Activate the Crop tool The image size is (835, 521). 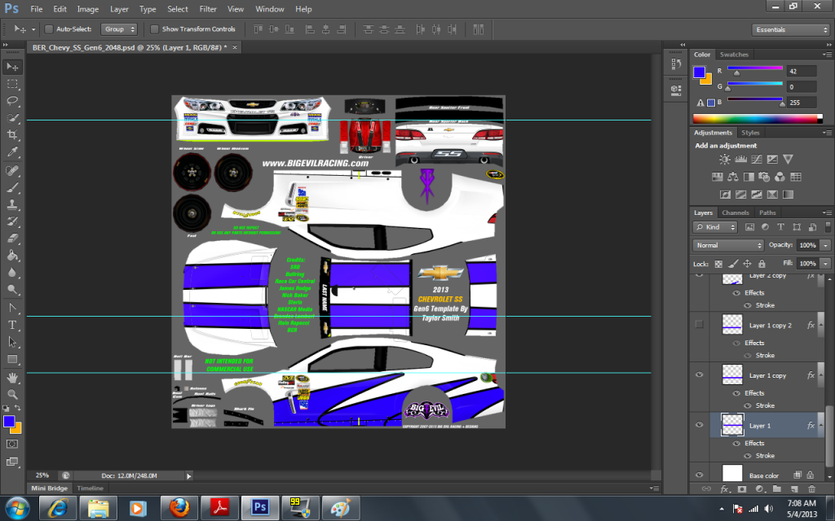click(x=12, y=135)
